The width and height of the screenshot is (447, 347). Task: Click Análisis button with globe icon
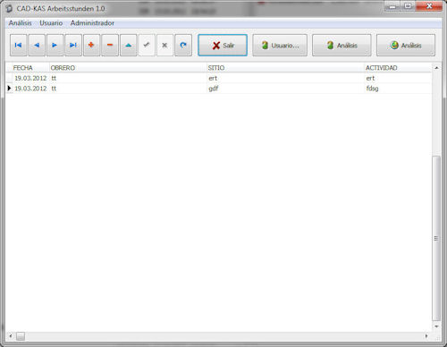coord(406,46)
